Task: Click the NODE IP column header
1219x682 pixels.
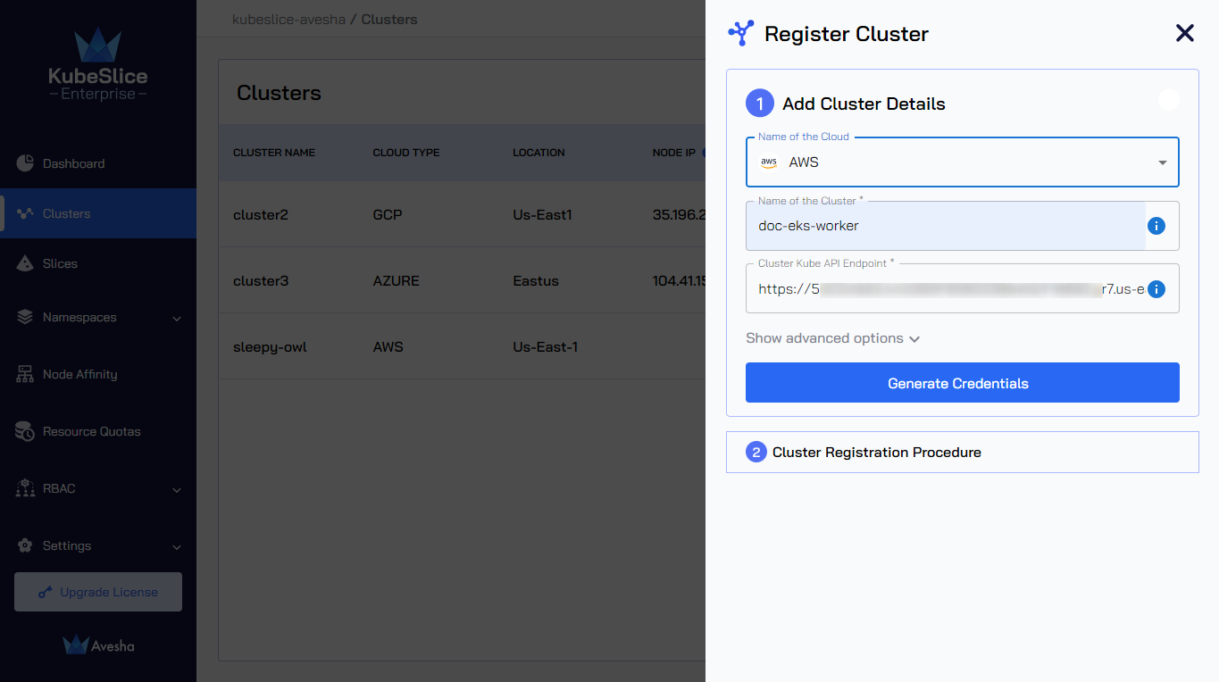Action: tap(674, 153)
